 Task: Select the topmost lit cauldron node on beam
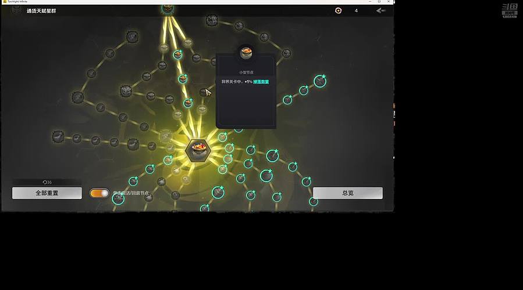tap(177, 55)
